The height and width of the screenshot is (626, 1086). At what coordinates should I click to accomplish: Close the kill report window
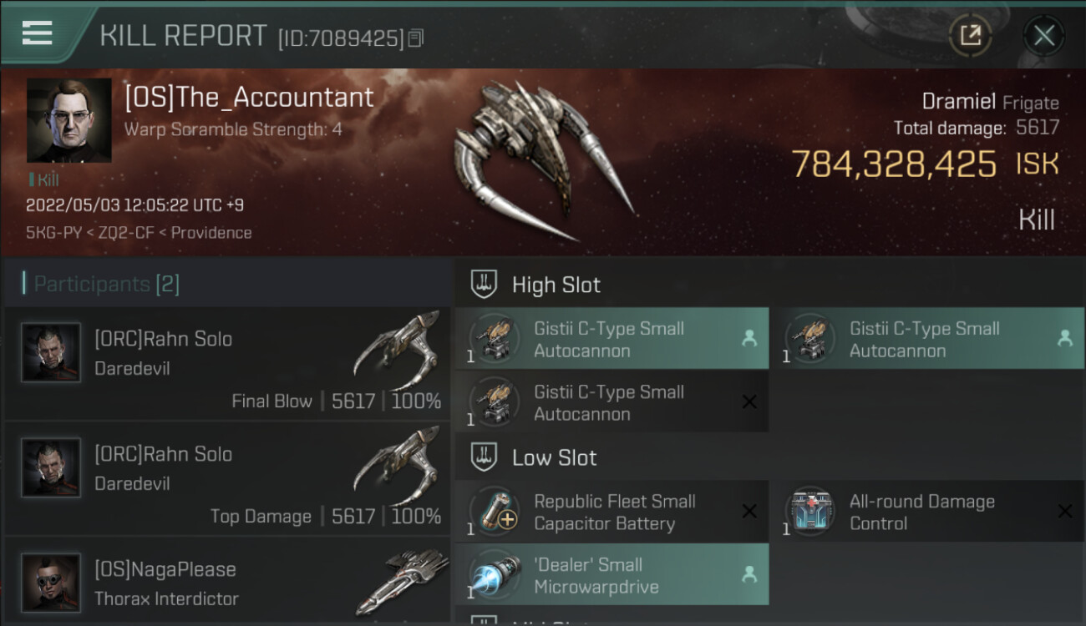point(1043,35)
